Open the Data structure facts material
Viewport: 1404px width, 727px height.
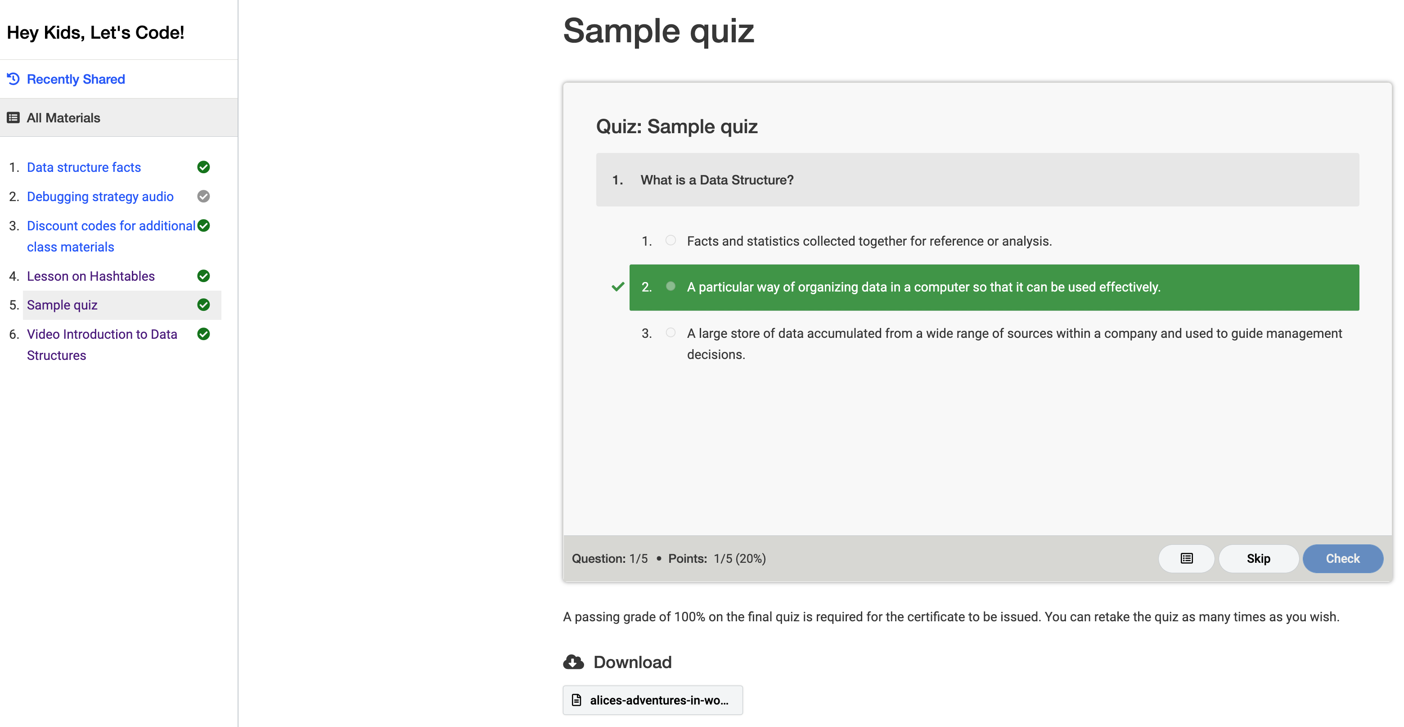tap(83, 167)
